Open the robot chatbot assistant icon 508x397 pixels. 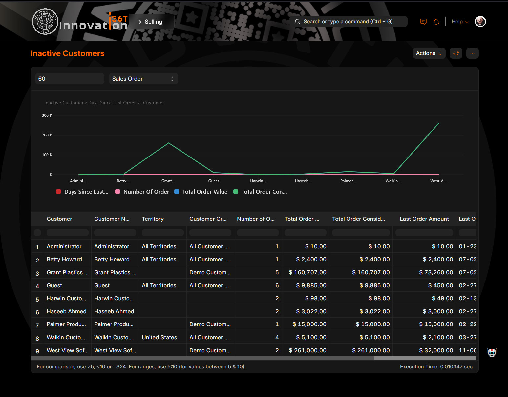492,353
